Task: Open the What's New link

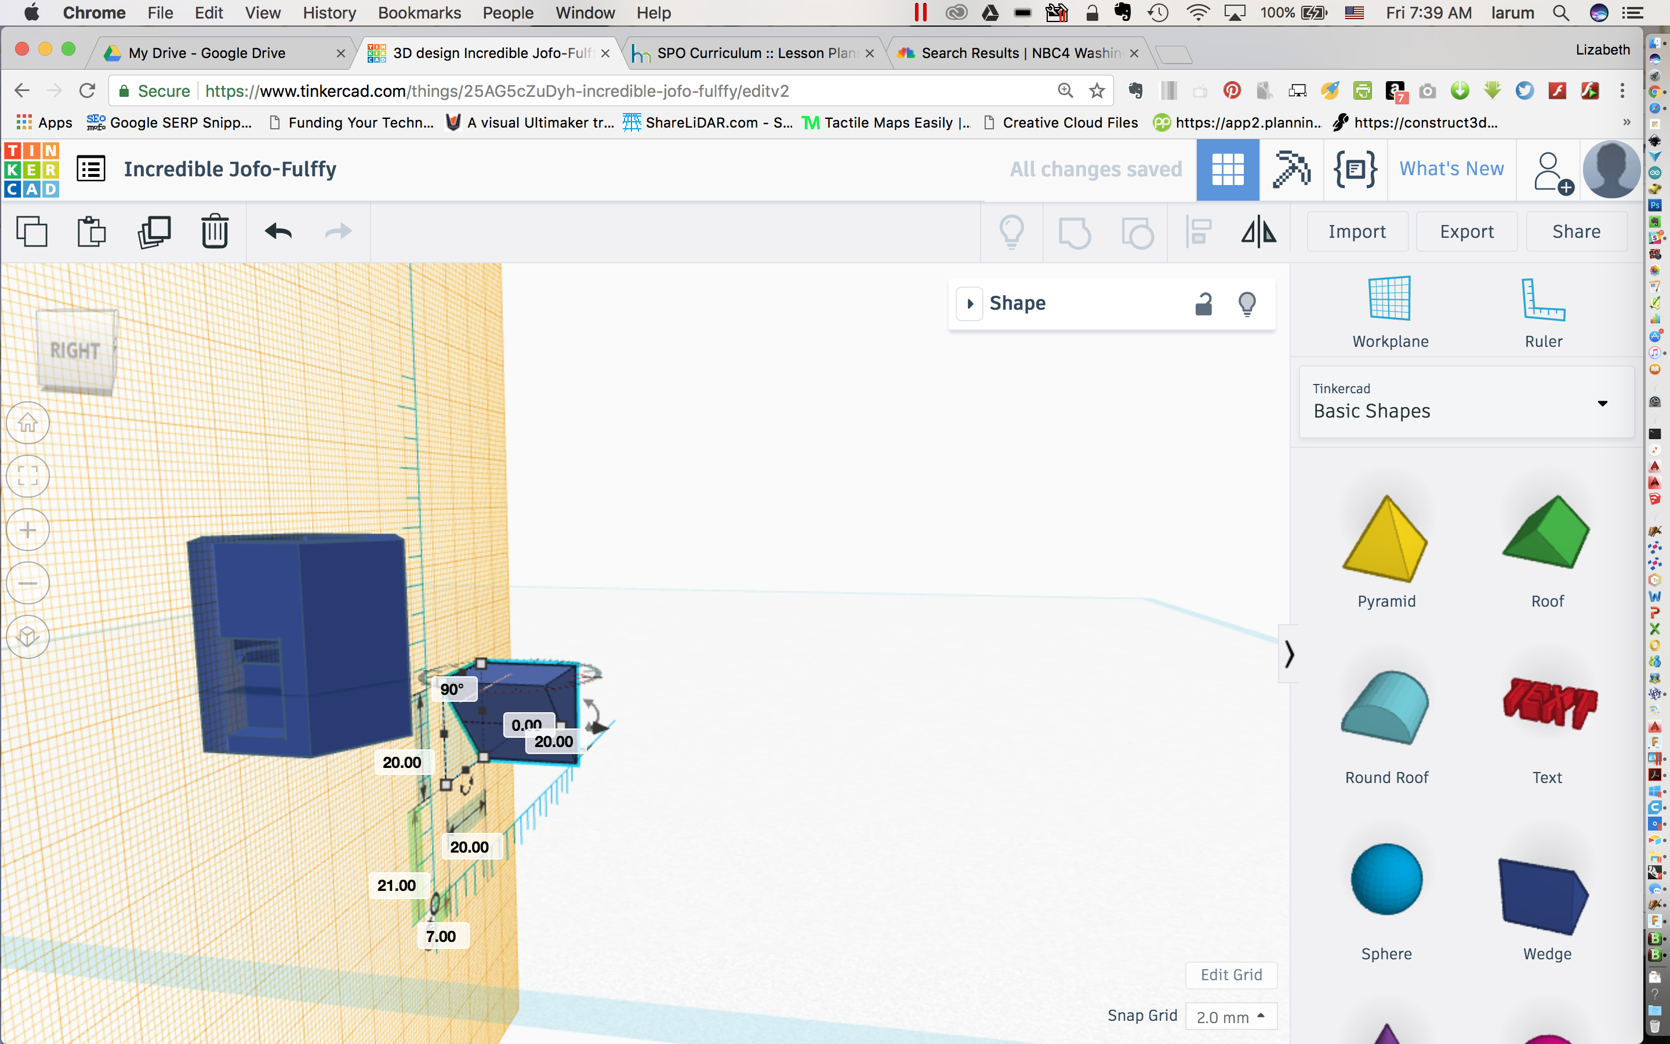Action: pyautogui.click(x=1451, y=169)
